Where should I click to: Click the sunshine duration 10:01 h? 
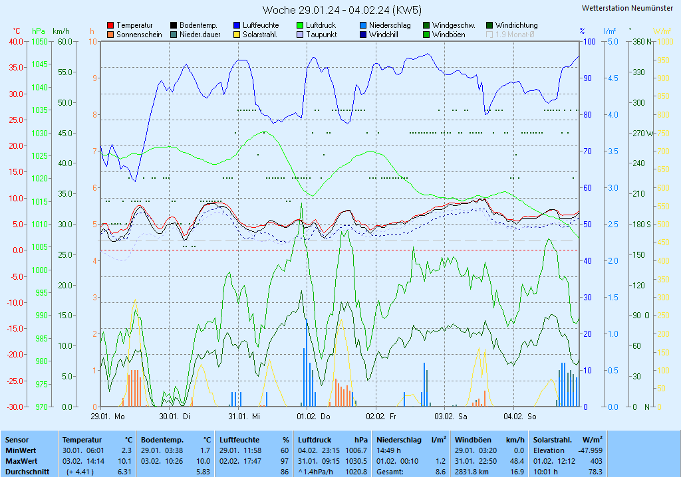click(545, 472)
